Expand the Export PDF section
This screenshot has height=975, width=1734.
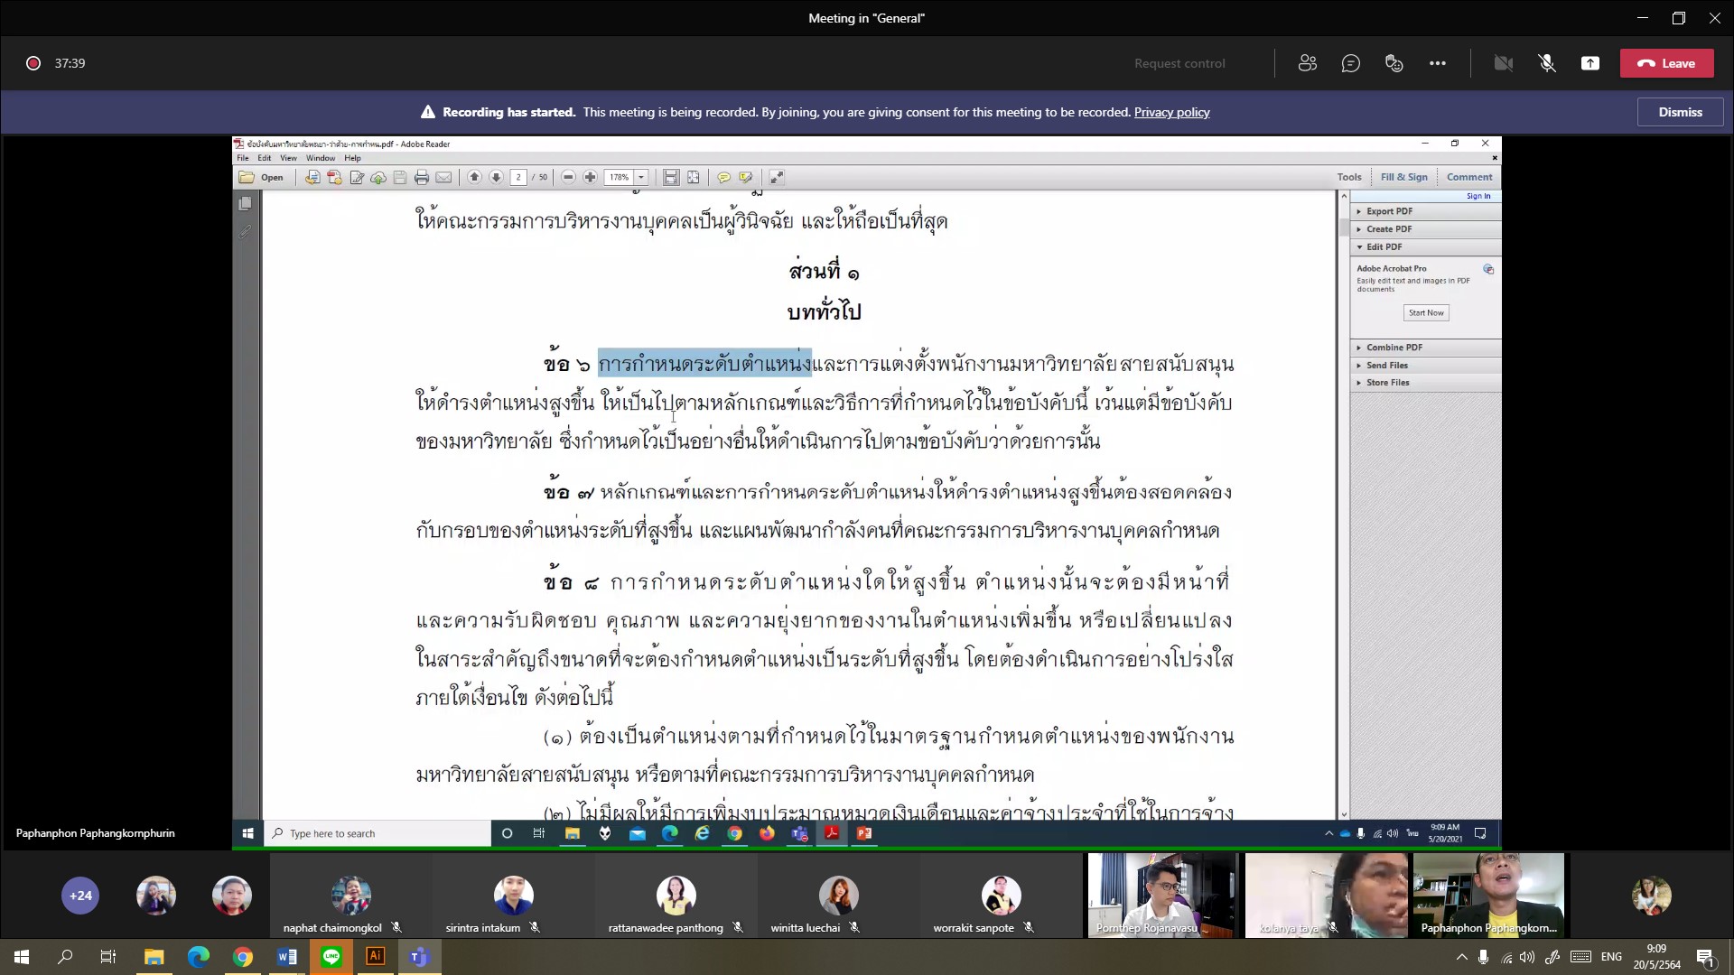(1425, 211)
